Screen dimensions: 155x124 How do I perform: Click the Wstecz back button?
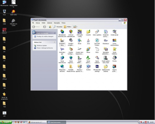[x=36, y=27]
